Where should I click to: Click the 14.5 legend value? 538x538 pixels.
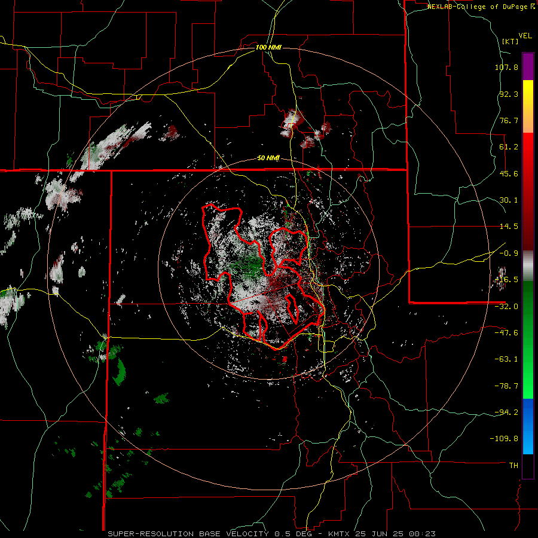(509, 227)
